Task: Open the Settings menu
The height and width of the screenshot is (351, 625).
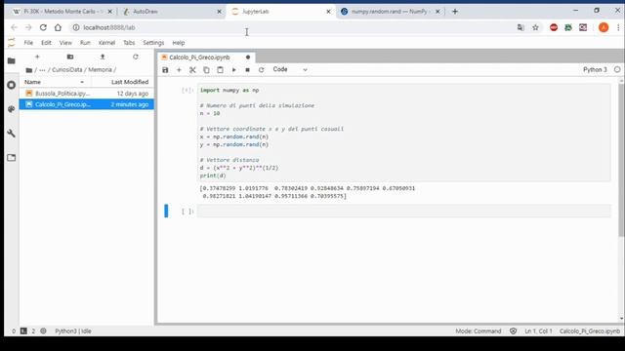Action: 153,43
